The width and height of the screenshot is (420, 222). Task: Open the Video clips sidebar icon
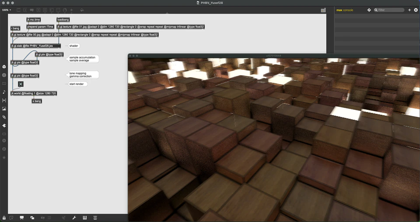(4, 100)
